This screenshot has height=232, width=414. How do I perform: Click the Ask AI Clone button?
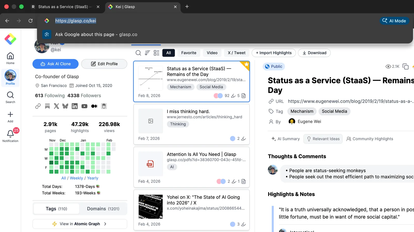click(55, 64)
